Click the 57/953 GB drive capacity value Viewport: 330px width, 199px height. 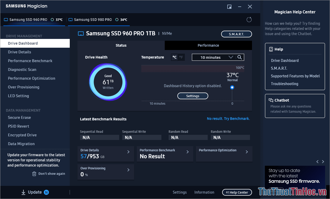pyautogui.click(x=92, y=156)
